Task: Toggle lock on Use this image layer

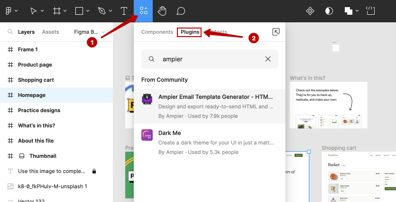Action: [94, 171]
